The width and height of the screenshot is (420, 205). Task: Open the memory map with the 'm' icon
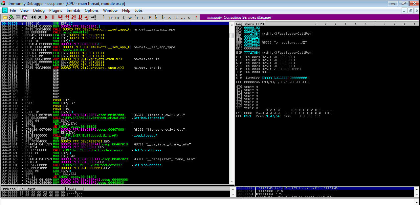pos(116,17)
